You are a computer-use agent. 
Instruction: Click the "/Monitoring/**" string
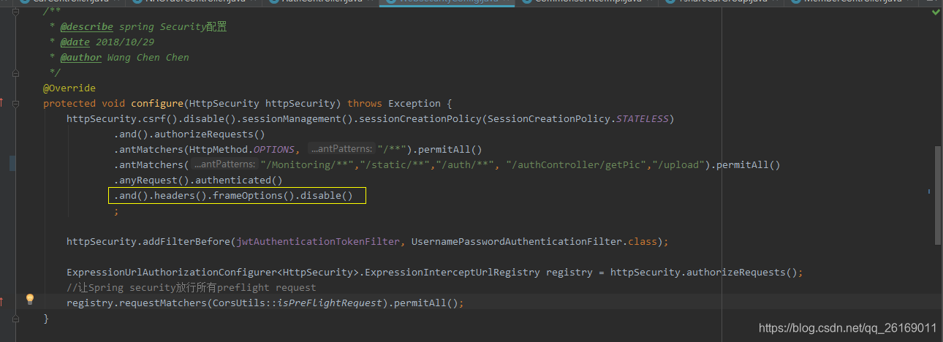point(307,164)
